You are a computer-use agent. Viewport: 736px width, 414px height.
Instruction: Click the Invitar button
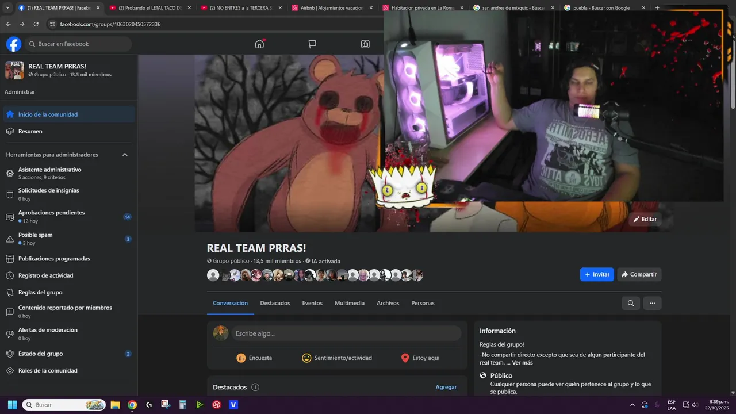click(597, 274)
